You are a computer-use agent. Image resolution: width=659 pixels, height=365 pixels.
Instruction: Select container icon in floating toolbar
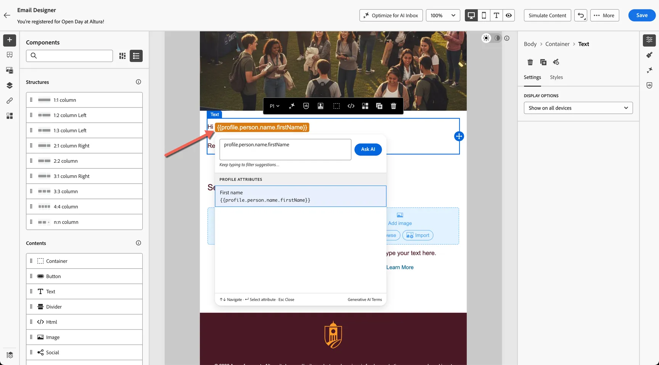click(336, 106)
